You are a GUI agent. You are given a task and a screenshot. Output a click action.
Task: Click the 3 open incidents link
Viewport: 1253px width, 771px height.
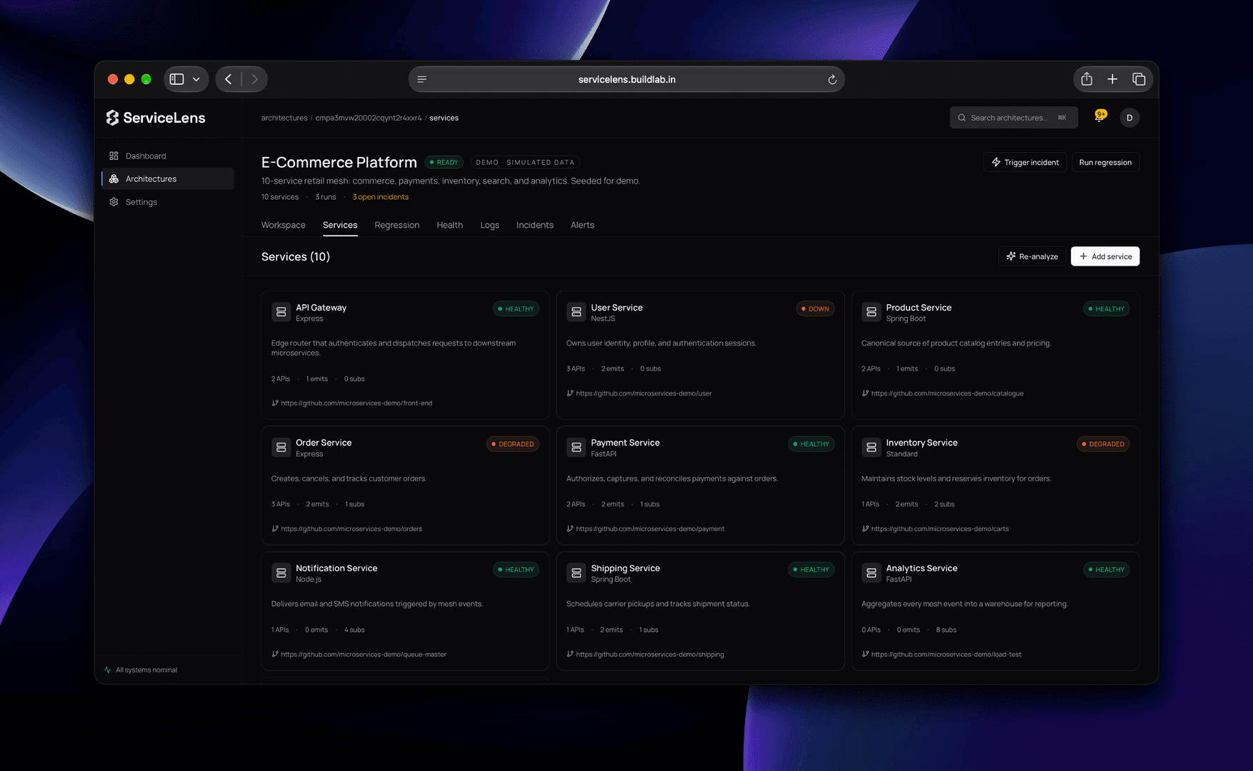pos(380,197)
